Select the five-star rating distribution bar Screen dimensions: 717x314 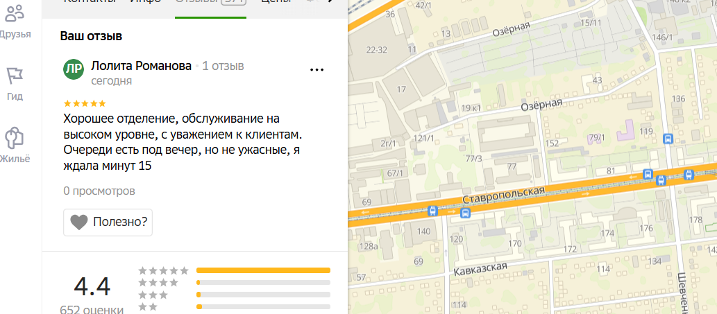coord(263,270)
